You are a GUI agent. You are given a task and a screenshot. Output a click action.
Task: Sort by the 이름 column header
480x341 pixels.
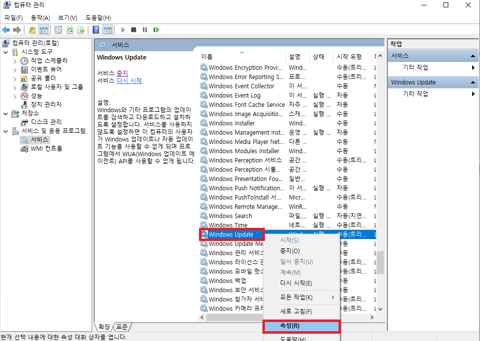tap(242, 57)
